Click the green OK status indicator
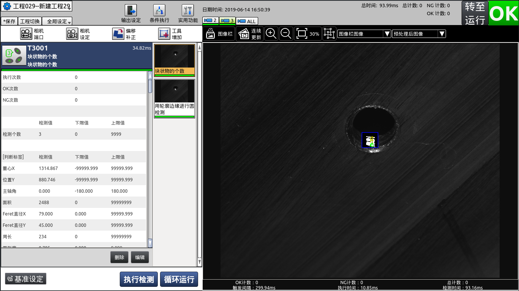This screenshot has height=291, width=519. click(503, 13)
